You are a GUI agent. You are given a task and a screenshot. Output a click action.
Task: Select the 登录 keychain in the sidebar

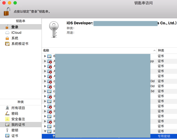[21, 27]
